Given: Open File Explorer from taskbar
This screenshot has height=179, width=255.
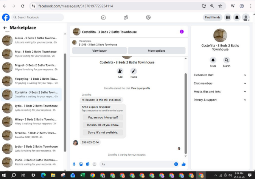Looking at the screenshot, I should tap(53, 175).
